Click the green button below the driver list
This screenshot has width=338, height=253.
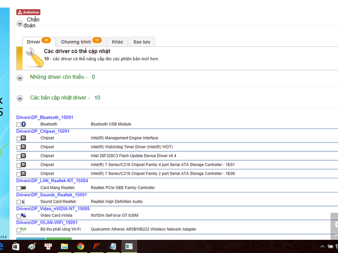pos(59,239)
